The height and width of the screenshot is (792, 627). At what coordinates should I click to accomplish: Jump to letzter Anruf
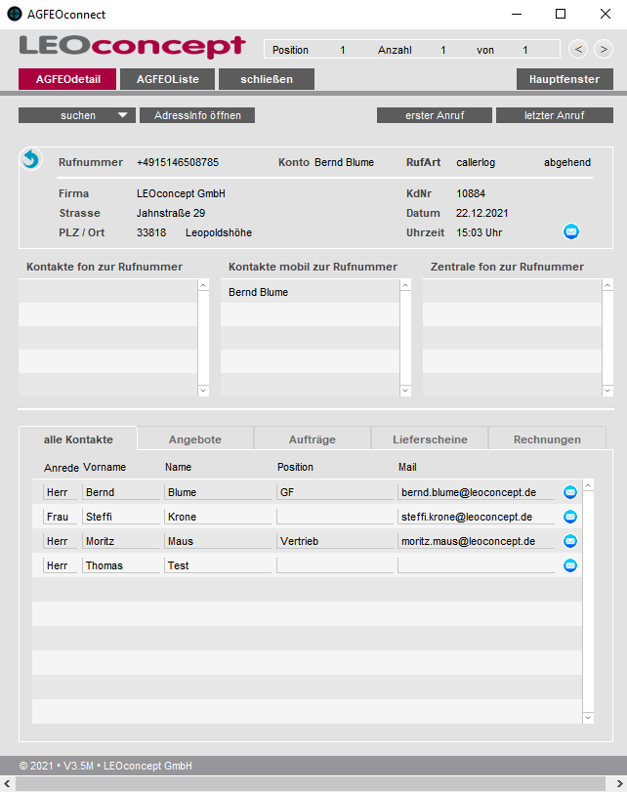click(x=555, y=115)
